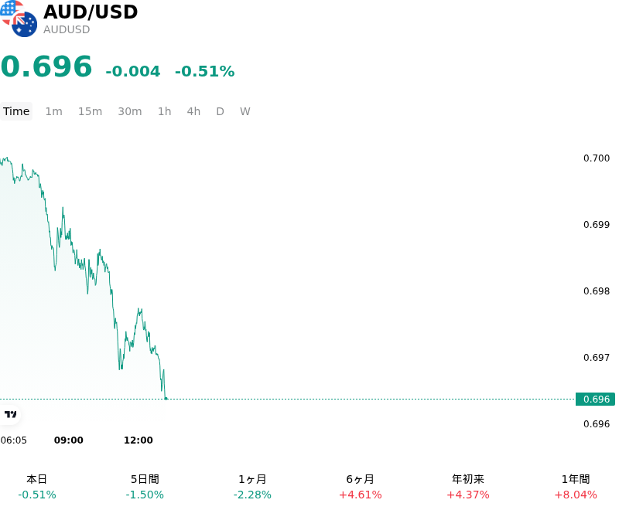Show 1ヶ月 performance range
Screen dimensions: 619x510
point(252,487)
